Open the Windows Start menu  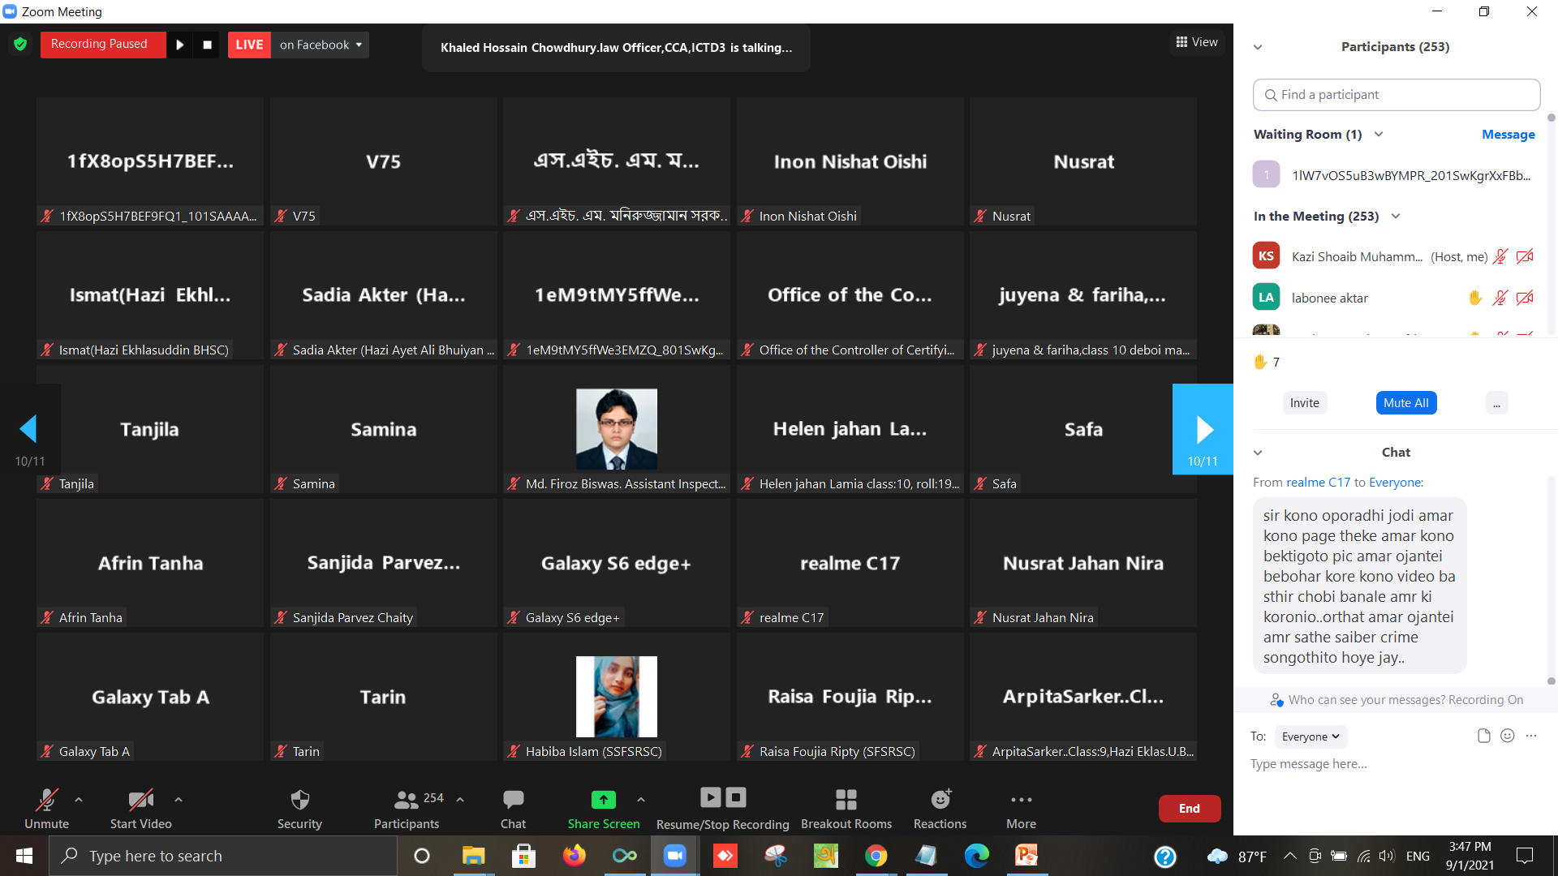pos(24,856)
